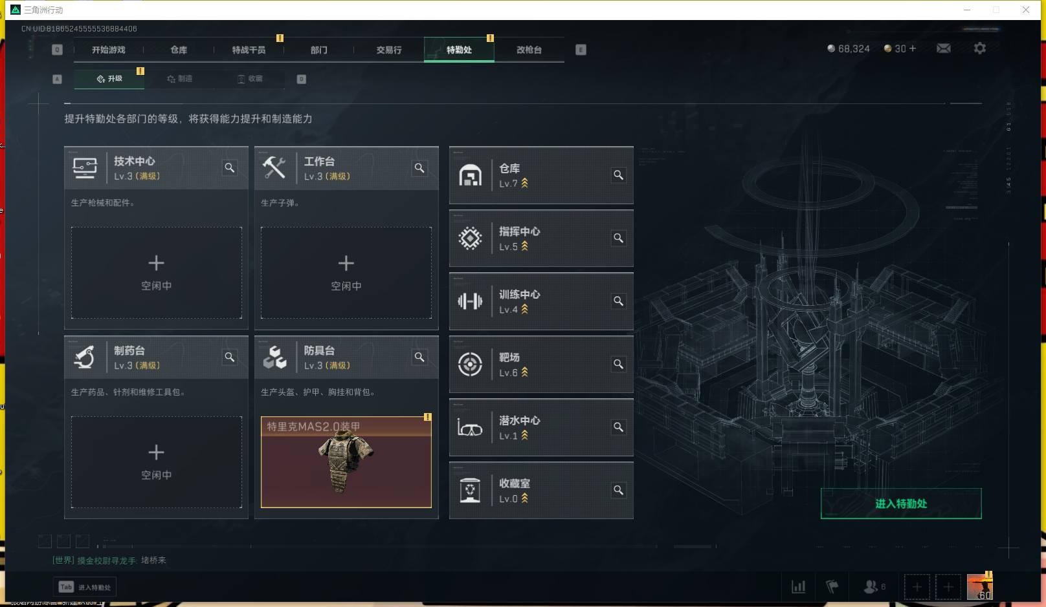Click magnifier icon on 仓库 card

coord(619,175)
